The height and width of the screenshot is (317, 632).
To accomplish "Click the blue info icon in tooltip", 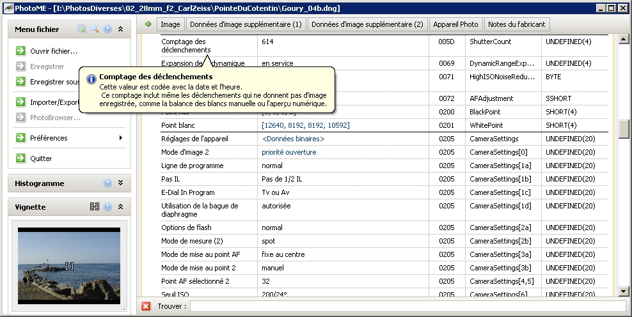I will tap(91, 79).
